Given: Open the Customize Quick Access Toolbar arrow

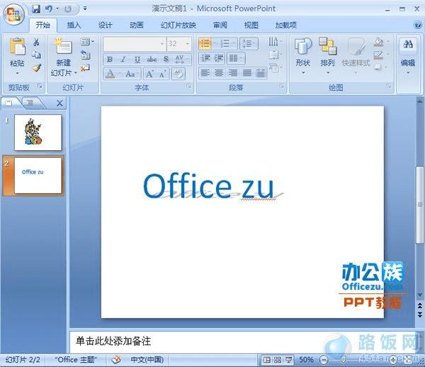Looking at the screenshot, I should 85,9.
